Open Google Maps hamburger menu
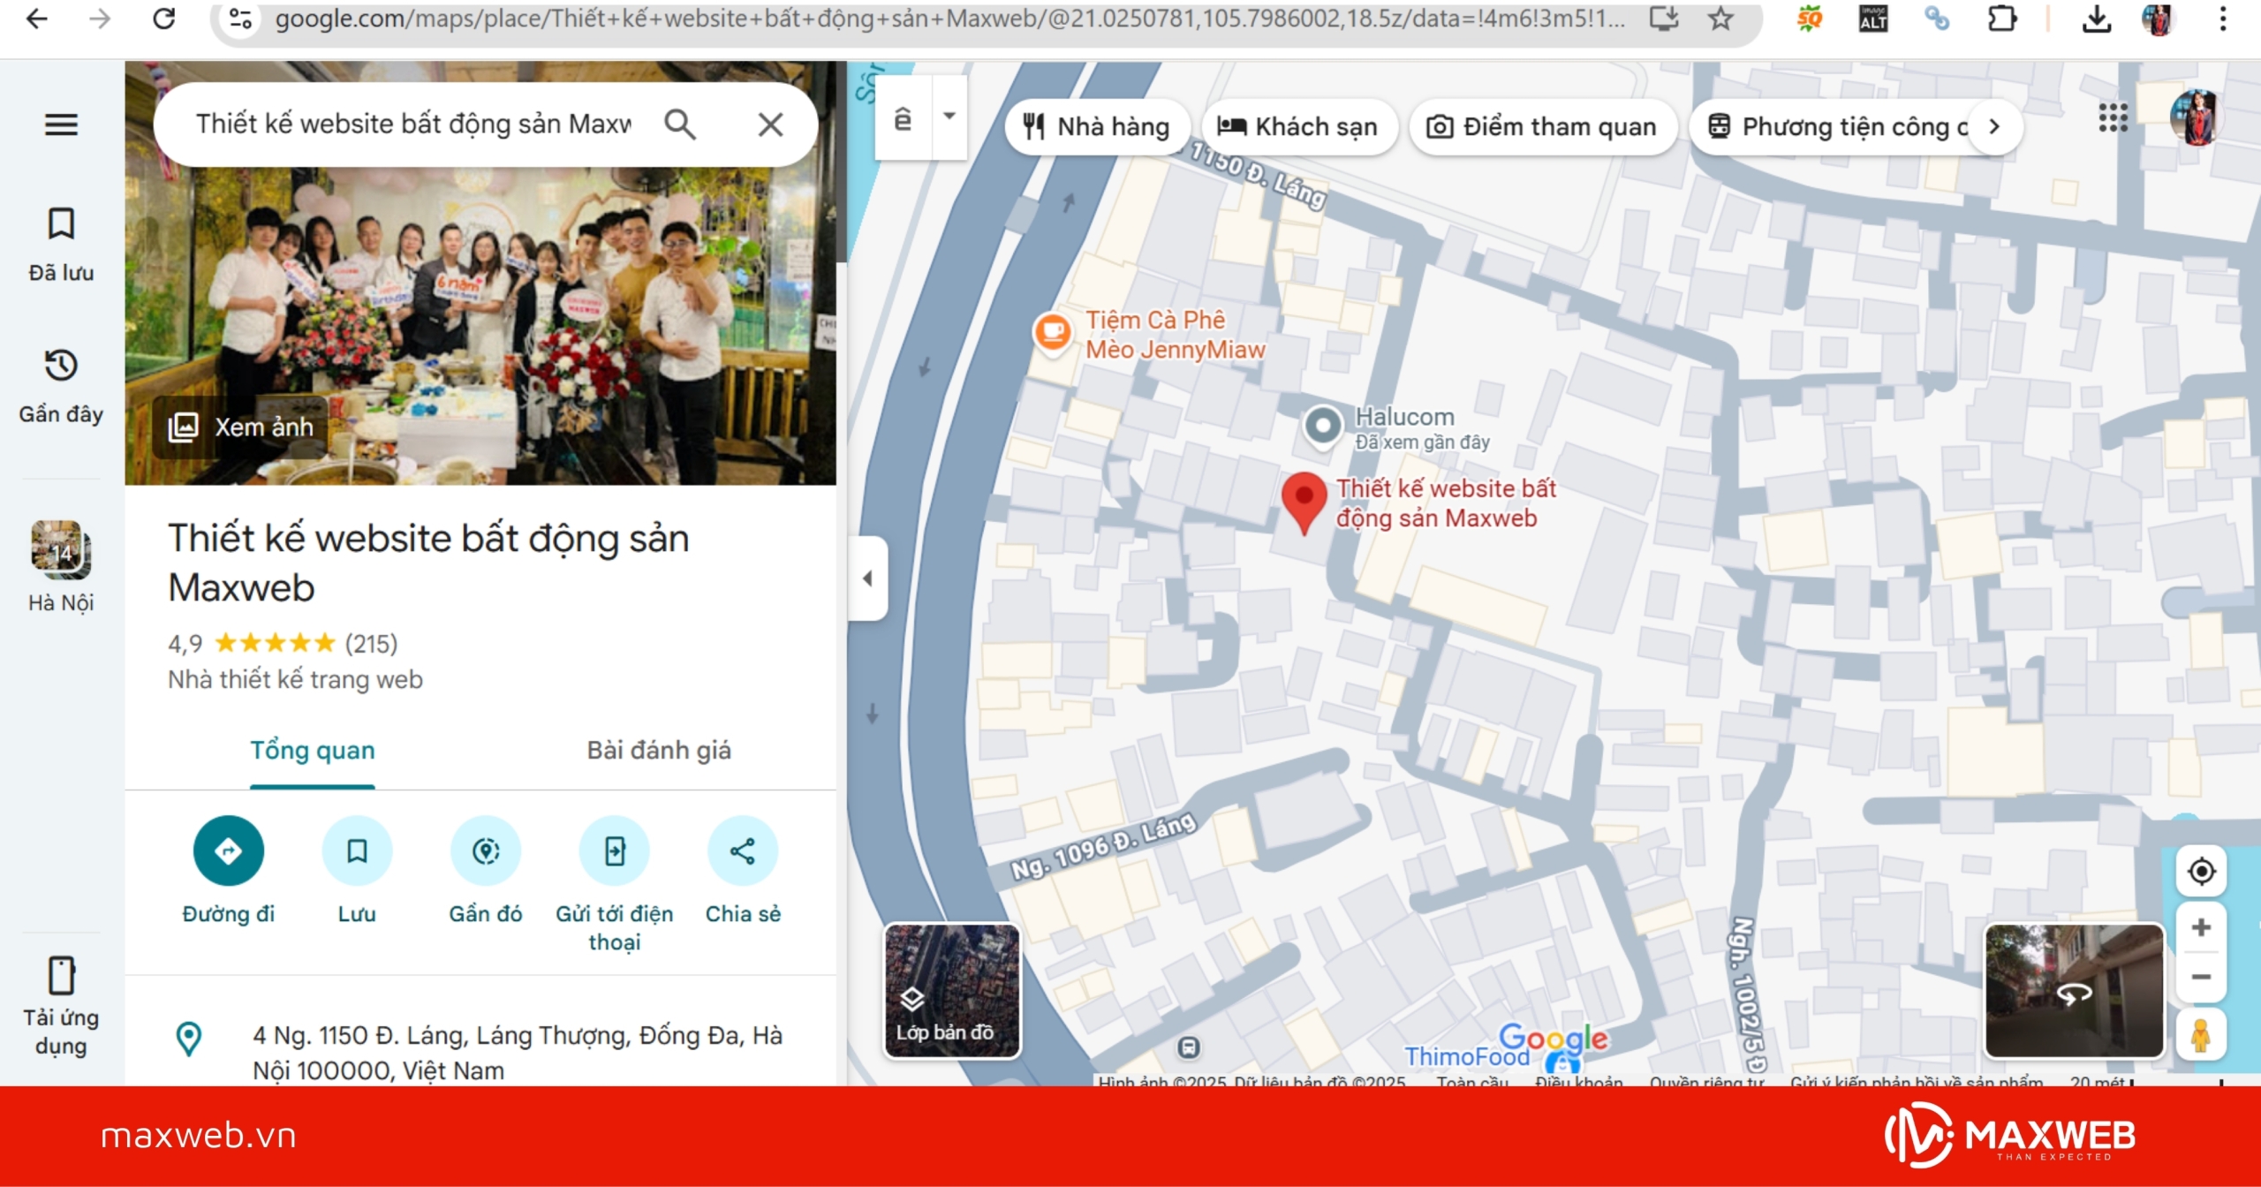 point(61,125)
